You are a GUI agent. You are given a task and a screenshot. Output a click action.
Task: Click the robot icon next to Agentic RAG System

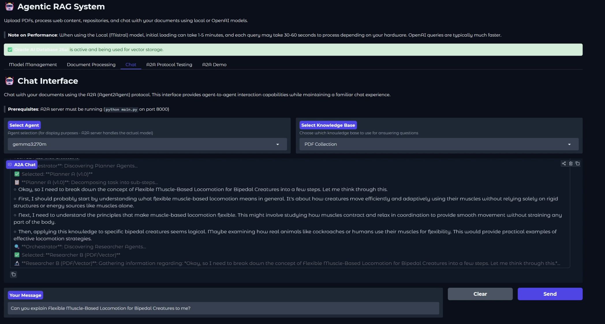9,6
